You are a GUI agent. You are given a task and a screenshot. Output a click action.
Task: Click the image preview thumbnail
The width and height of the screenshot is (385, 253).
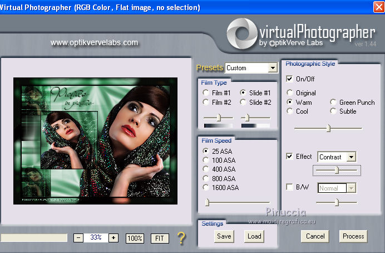coord(95,141)
